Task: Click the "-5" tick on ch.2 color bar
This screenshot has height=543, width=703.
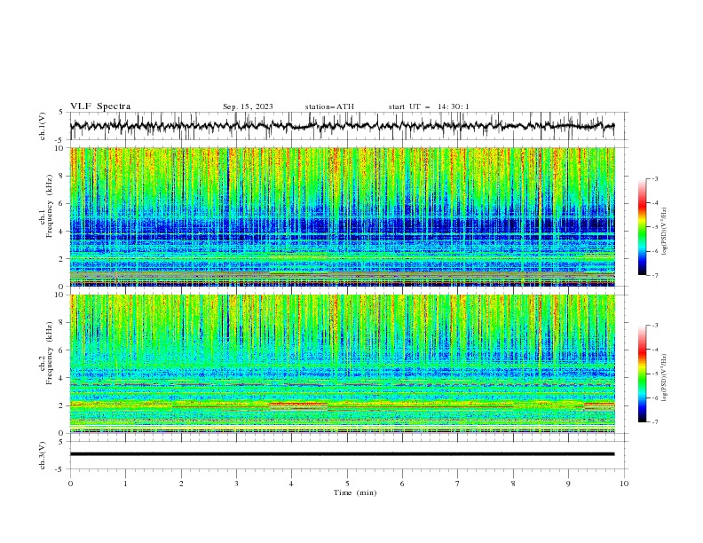Action: tap(654, 374)
